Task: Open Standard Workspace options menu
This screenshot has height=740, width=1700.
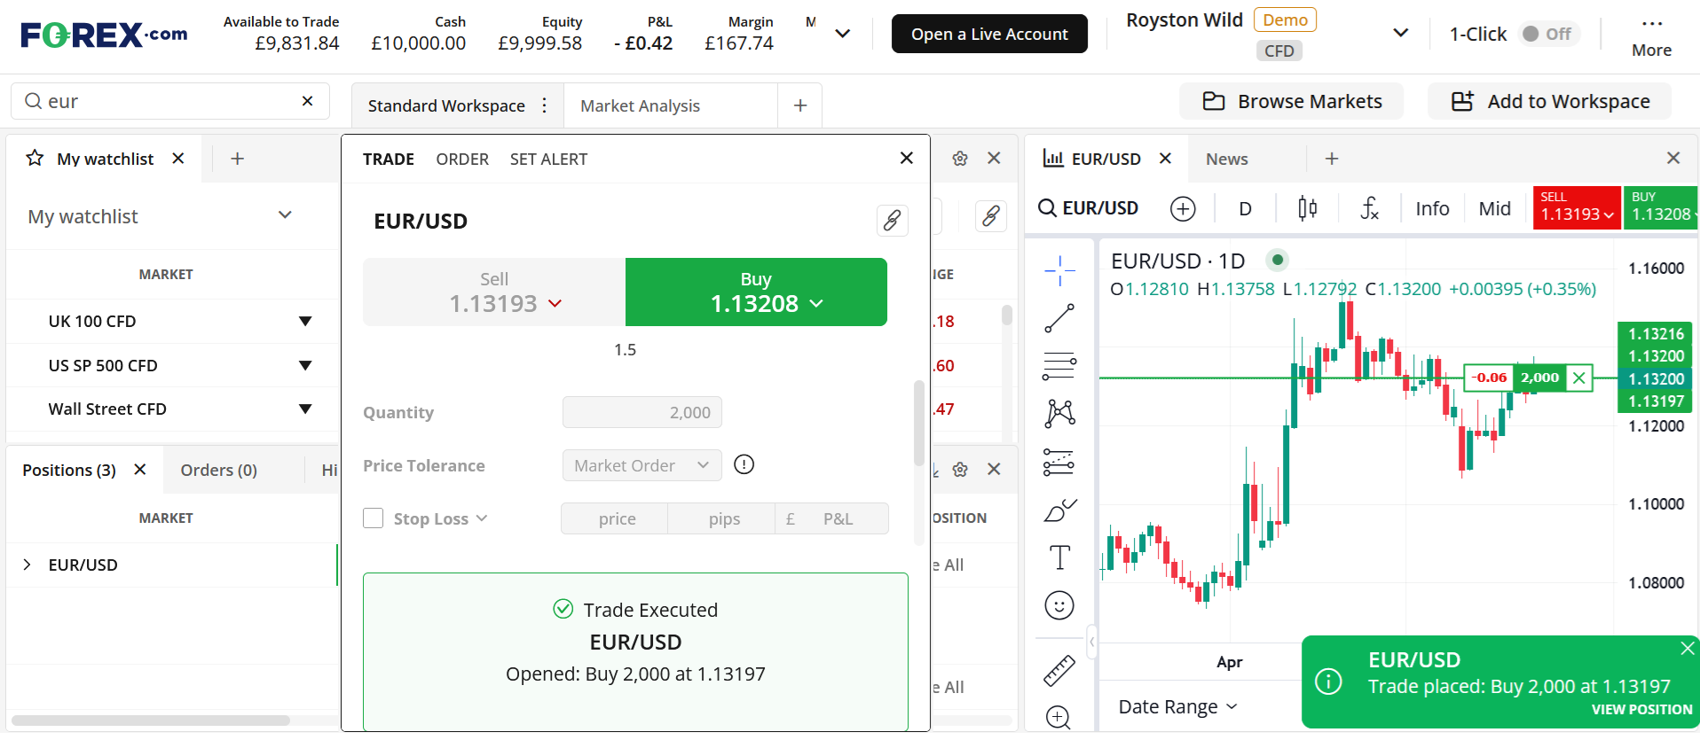Action: tap(545, 105)
